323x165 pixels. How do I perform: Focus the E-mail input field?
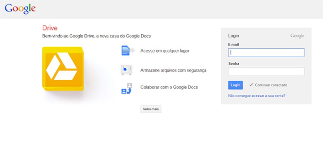pos(266,53)
